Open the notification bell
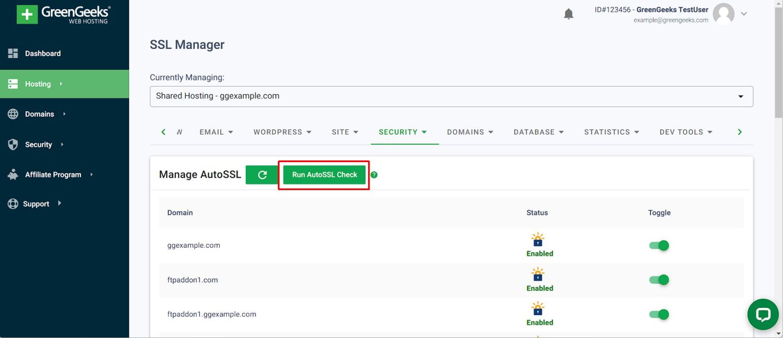 pos(568,14)
